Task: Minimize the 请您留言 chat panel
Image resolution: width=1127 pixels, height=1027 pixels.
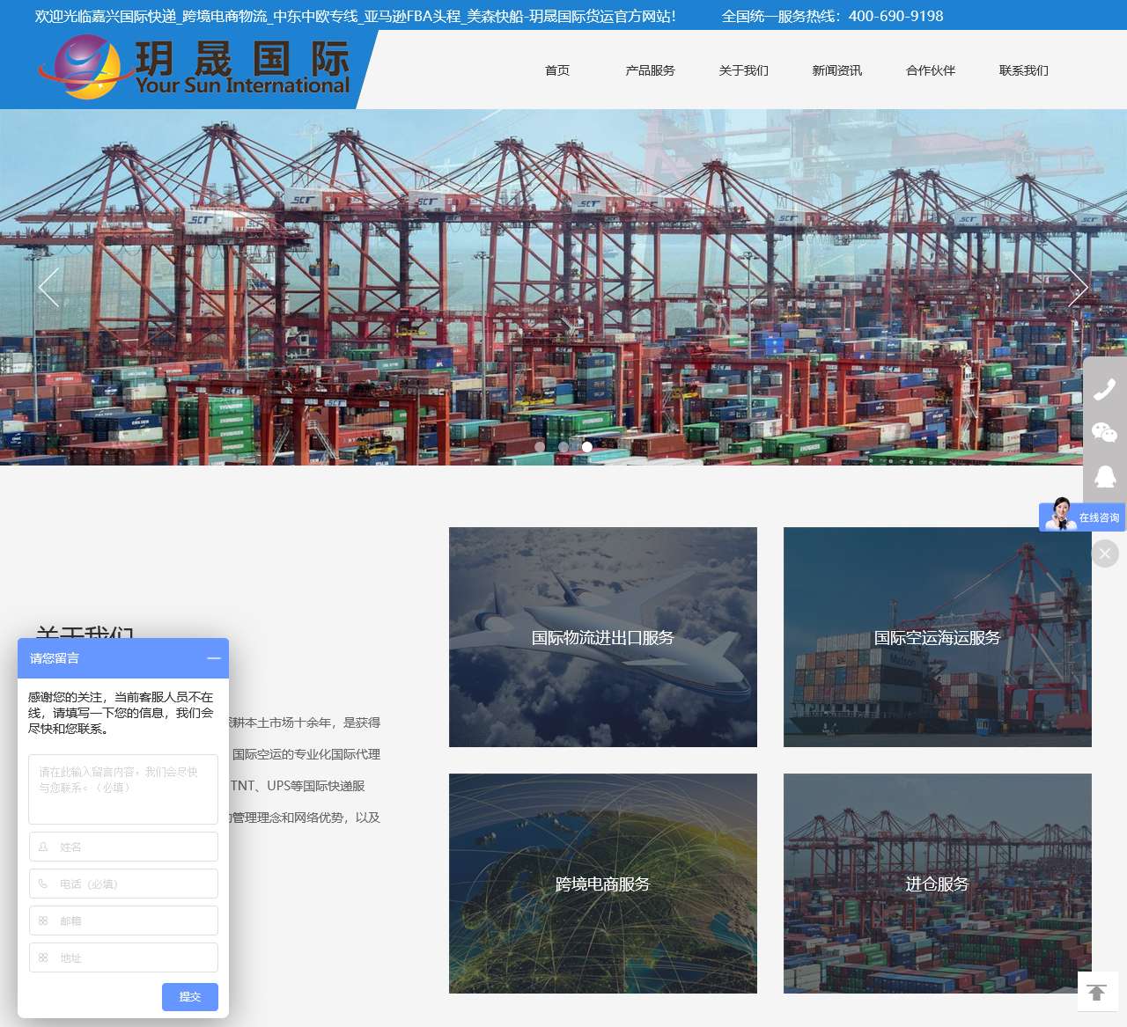Action: (214, 658)
